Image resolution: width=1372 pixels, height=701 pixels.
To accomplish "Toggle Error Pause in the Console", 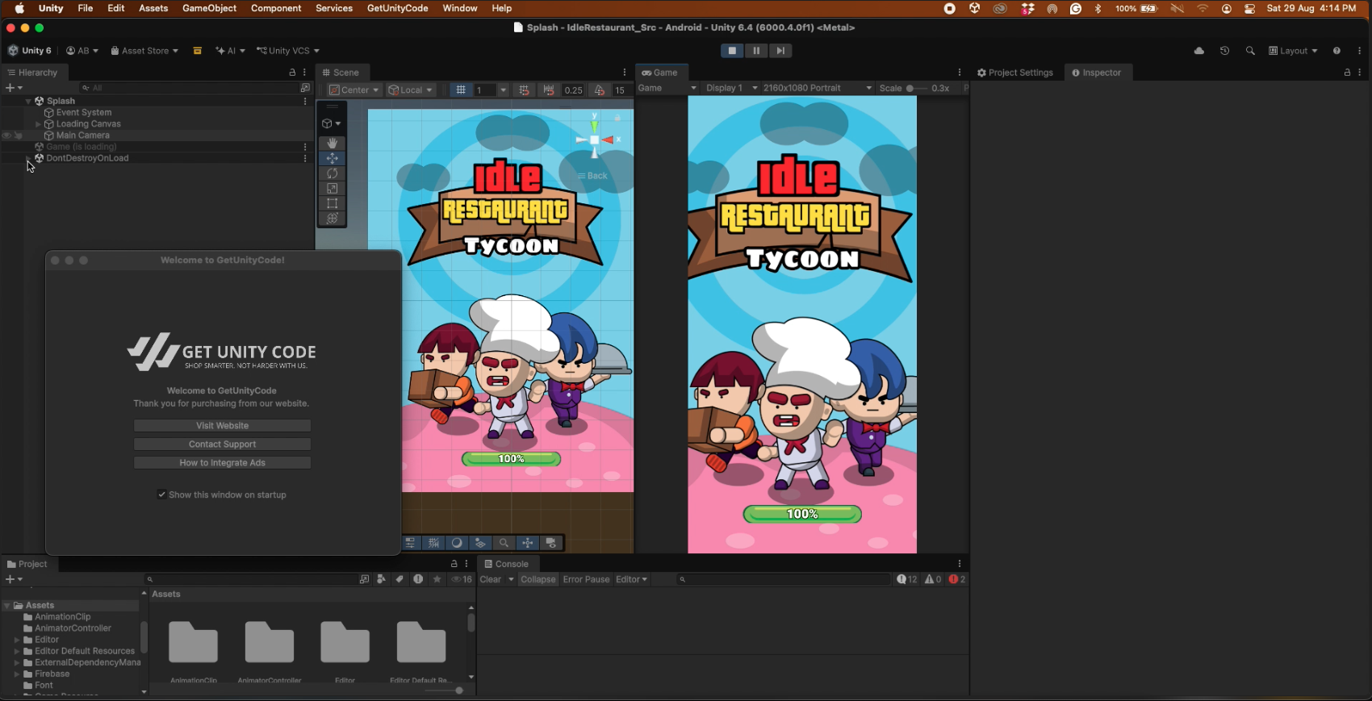I will (x=586, y=579).
